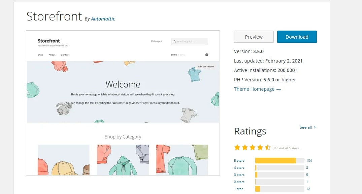Viewport: 362px width, 194px height.
Task: Click the search magnifier icon in screenshot
Action: 174,41
